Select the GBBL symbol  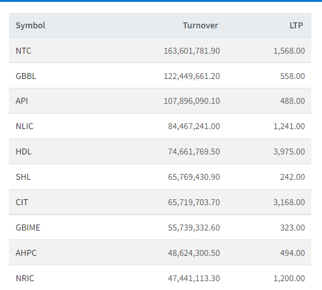26,76
